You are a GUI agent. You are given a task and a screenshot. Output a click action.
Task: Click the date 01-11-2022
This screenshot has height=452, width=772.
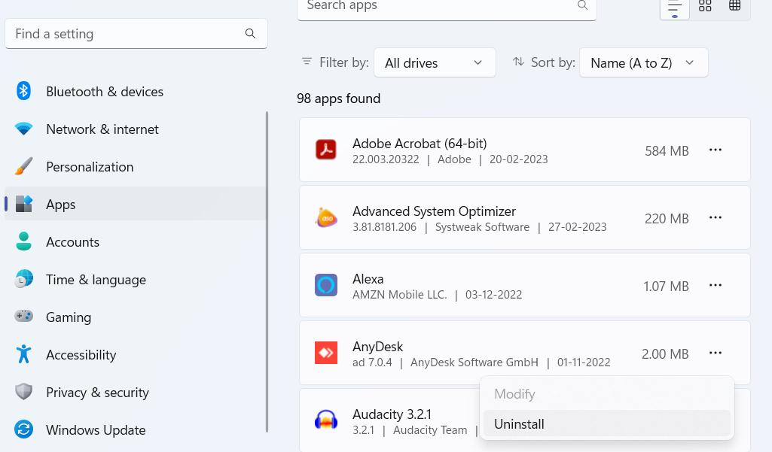(x=584, y=363)
